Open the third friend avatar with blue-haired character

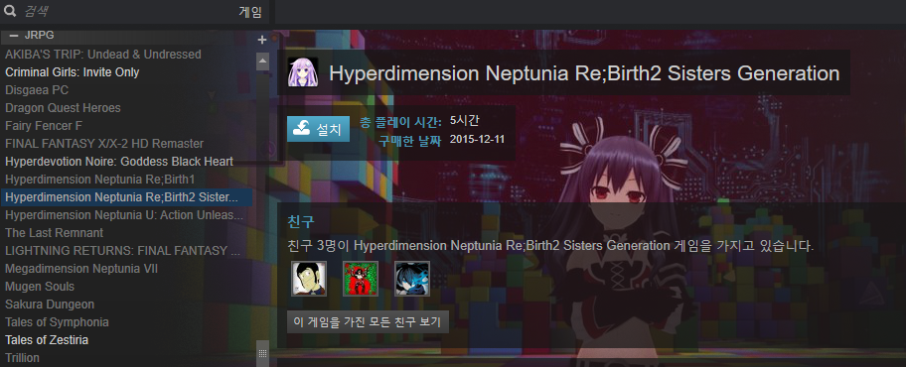pyautogui.click(x=412, y=279)
